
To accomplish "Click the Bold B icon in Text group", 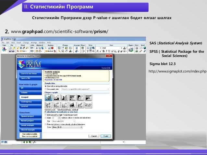I will (104, 51).
